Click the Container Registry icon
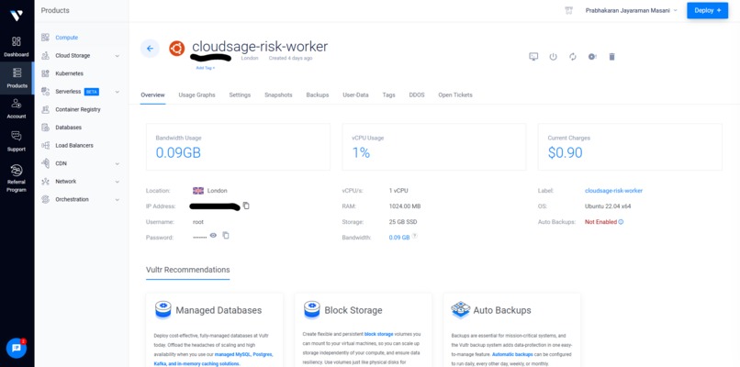The image size is (740, 367). (45, 109)
